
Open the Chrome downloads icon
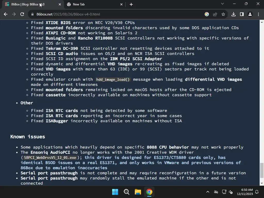tap(234, 14)
